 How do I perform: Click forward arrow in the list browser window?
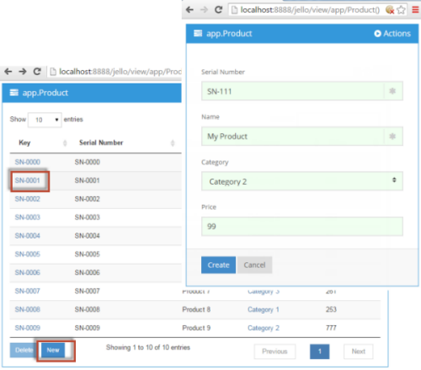click(23, 72)
